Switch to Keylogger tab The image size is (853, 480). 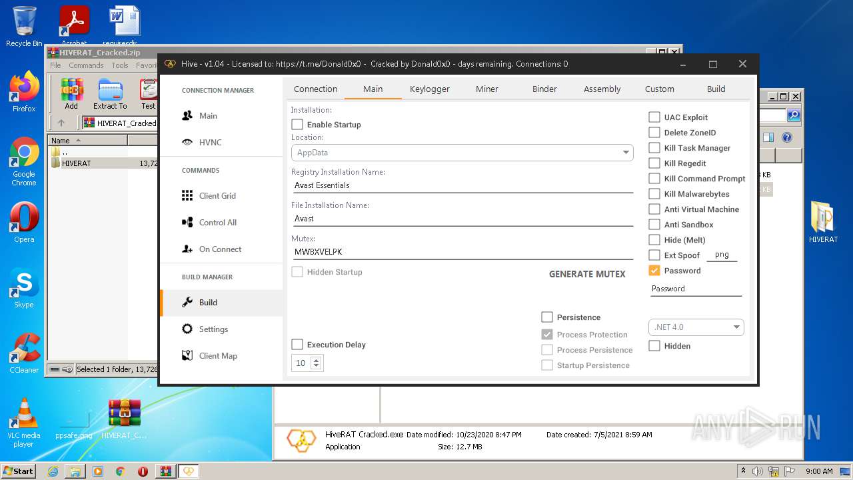point(430,89)
